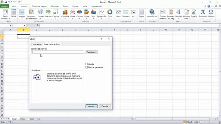Screen dimensions: 221x124
Task: Click the Undo arrow in quick access toolbar
Action: (9, 2)
